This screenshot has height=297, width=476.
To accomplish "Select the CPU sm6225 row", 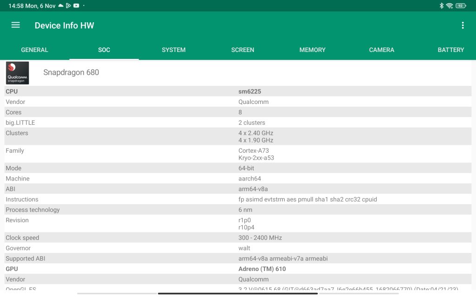I will click(238, 91).
